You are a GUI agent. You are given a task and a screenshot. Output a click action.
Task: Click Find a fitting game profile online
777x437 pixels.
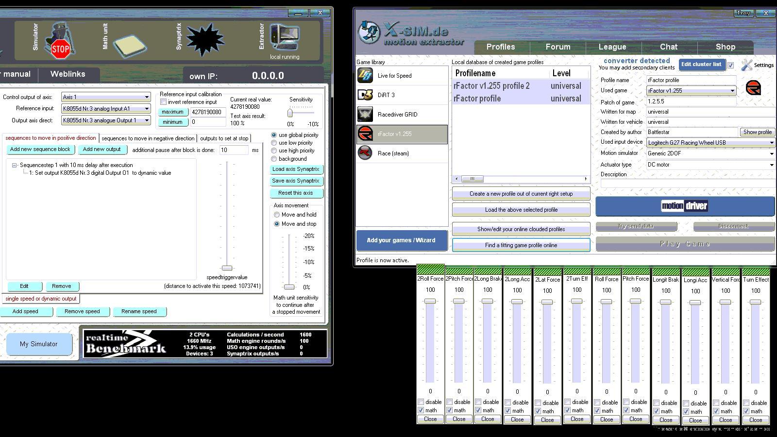coord(521,245)
